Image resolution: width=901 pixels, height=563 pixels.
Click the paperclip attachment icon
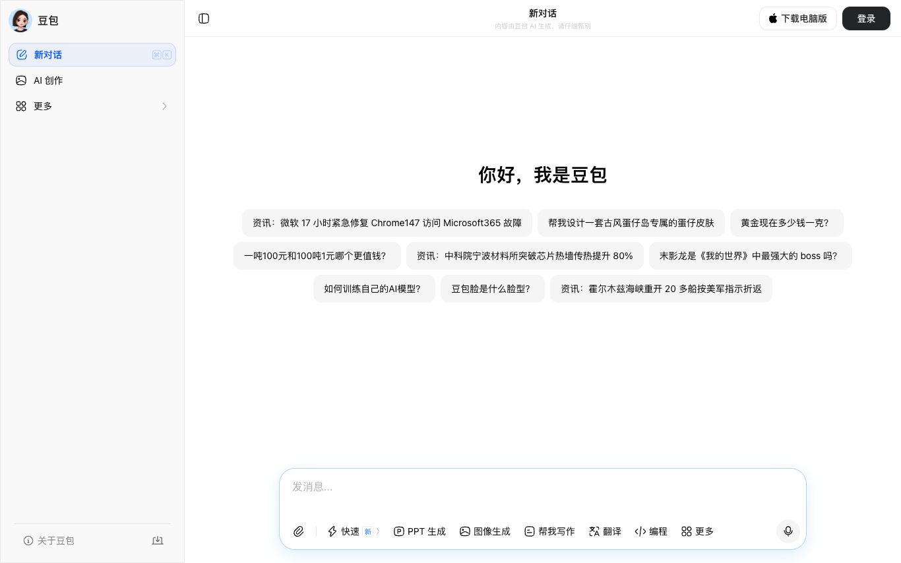point(299,531)
